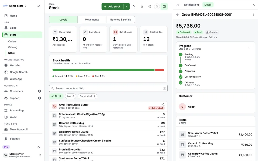Viewport: 258px width, 161px height.
Task: Select the Detail tab
Action: [x=208, y=5]
